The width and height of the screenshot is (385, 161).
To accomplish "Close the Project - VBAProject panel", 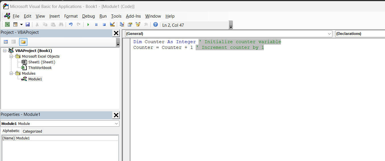I will click(x=116, y=33).
